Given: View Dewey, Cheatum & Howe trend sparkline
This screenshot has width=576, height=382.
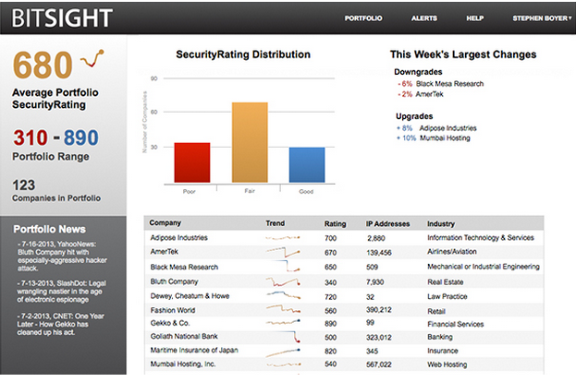Looking at the screenshot, I should (283, 294).
